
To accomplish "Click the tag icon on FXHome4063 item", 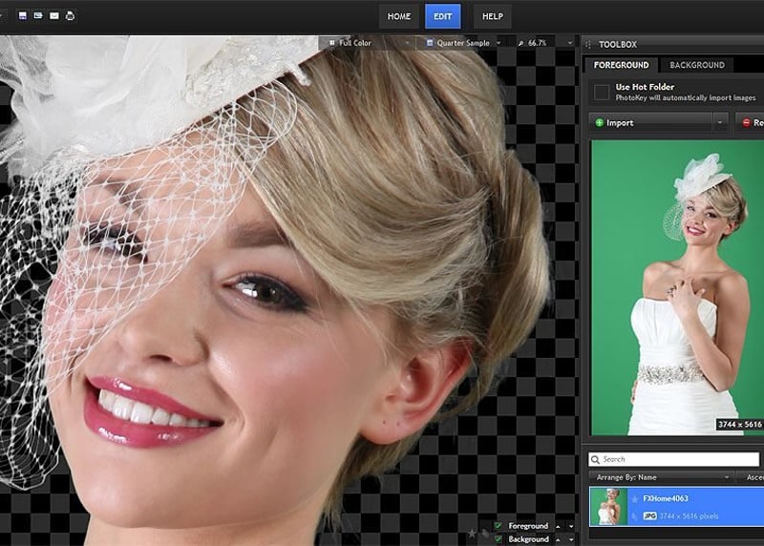I will click(635, 516).
